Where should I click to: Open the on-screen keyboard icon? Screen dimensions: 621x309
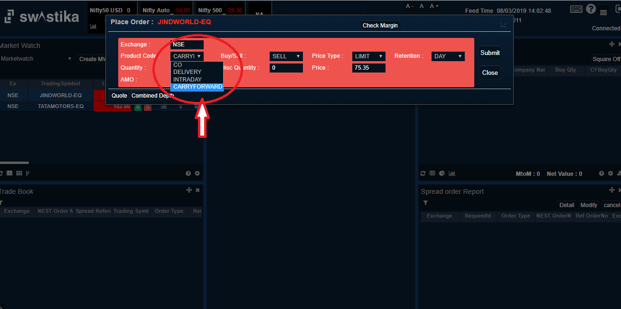point(576,9)
